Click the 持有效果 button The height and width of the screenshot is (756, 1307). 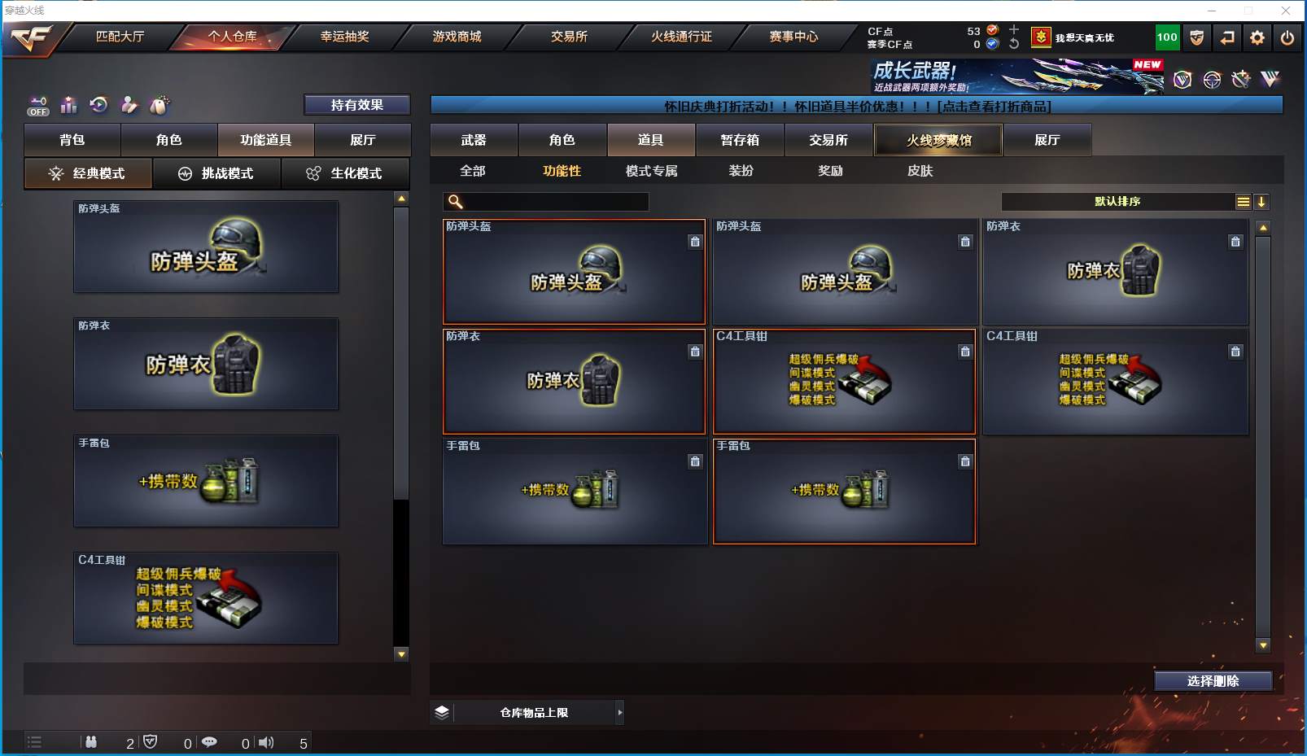(x=357, y=105)
